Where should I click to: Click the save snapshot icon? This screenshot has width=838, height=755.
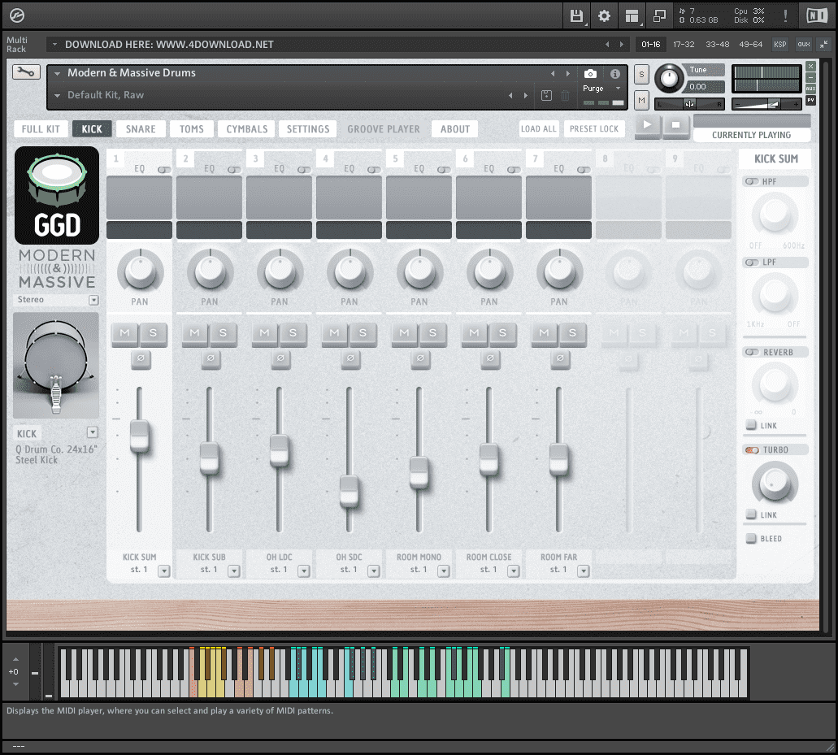tap(546, 95)
